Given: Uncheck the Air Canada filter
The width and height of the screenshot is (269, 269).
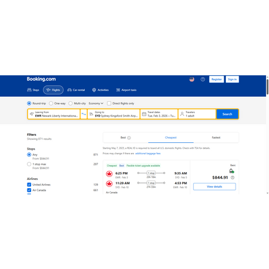Looking at the screenshot, I should [x=29, y=190].
